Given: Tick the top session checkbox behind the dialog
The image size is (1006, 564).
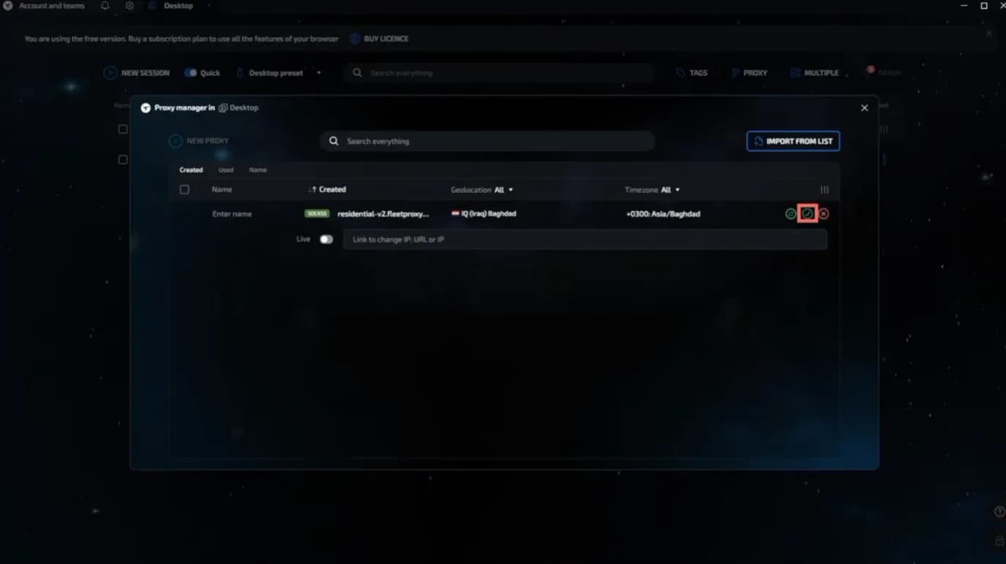Looking at the screenshot, I should tap(123, 129).
